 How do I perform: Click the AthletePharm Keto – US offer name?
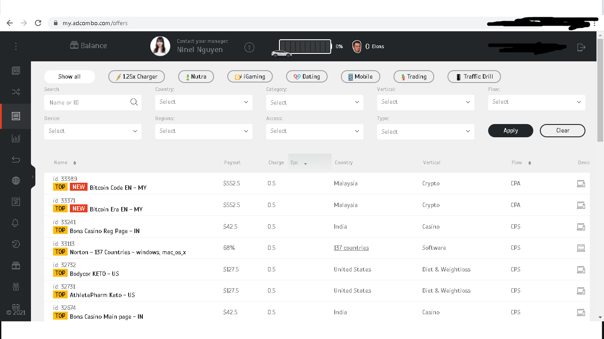[102, 295]
